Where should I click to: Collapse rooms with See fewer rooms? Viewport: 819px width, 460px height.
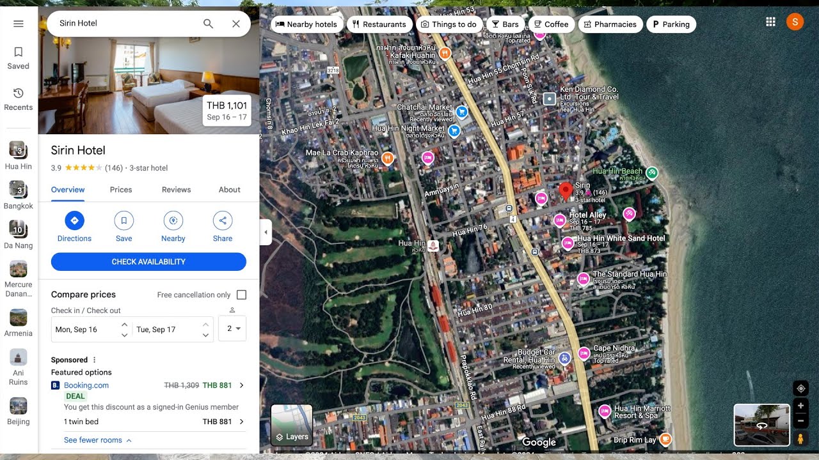click(x=98, y=440)
